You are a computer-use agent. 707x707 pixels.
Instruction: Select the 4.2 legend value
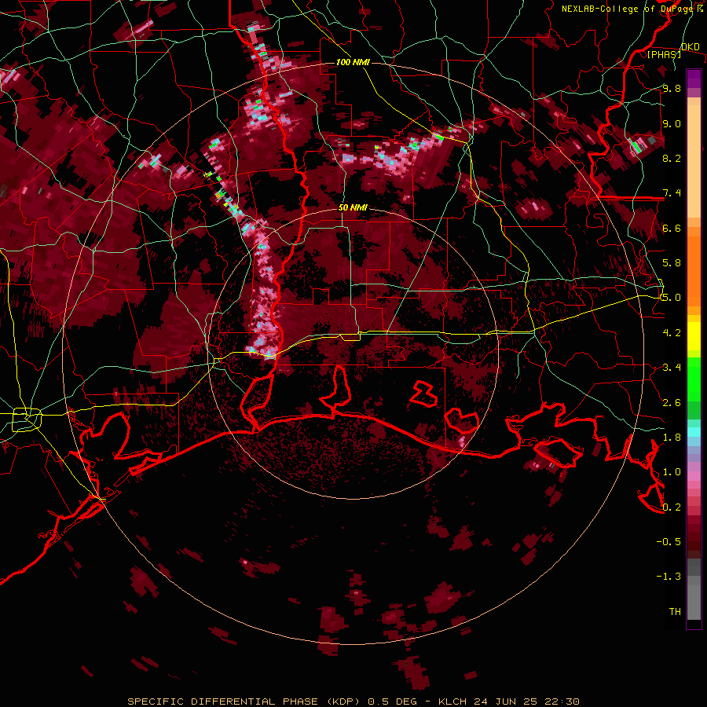point(672,333)
